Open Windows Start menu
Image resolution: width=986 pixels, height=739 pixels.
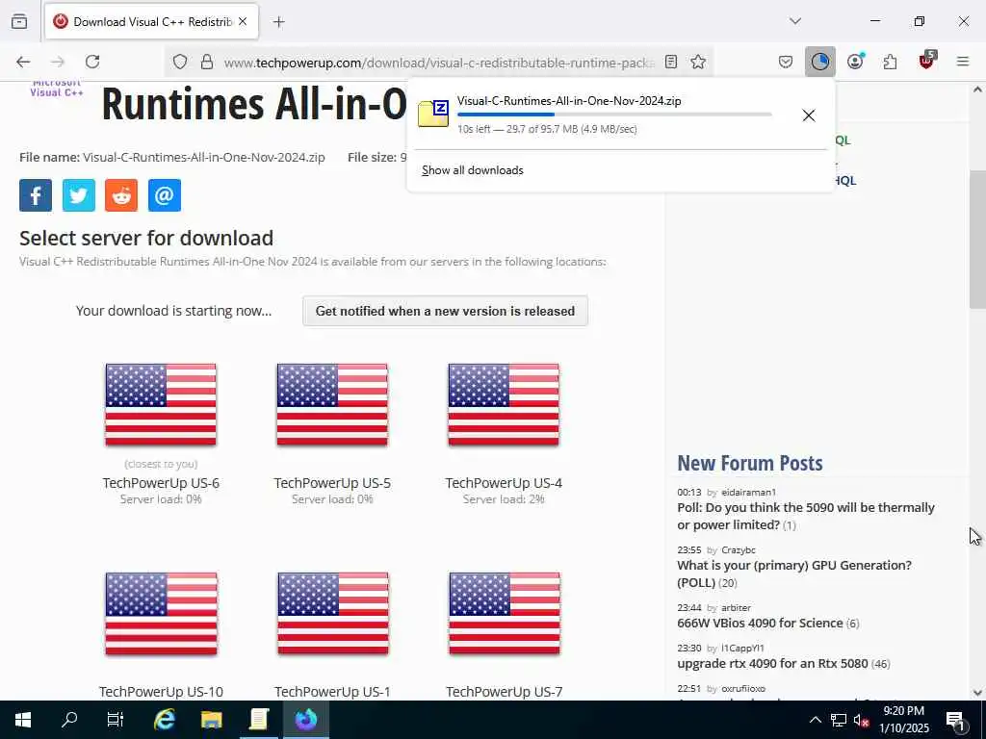click(x=23, y=720)
